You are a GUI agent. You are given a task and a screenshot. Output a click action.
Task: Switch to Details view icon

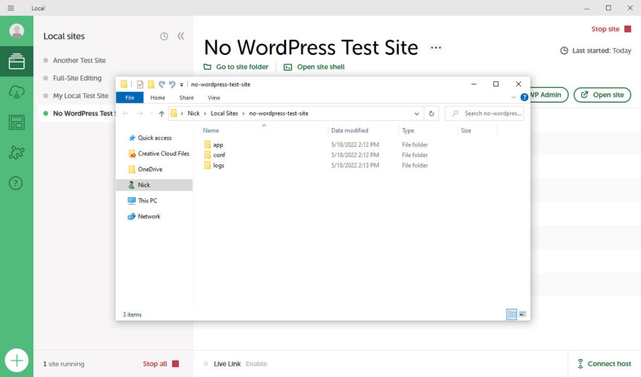(x=511, y=314)
